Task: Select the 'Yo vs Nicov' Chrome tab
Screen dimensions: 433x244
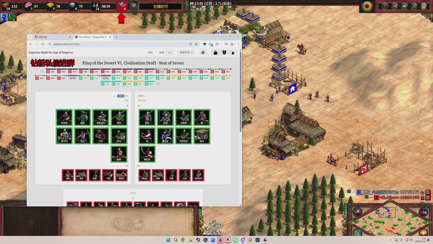Action: 93,37
